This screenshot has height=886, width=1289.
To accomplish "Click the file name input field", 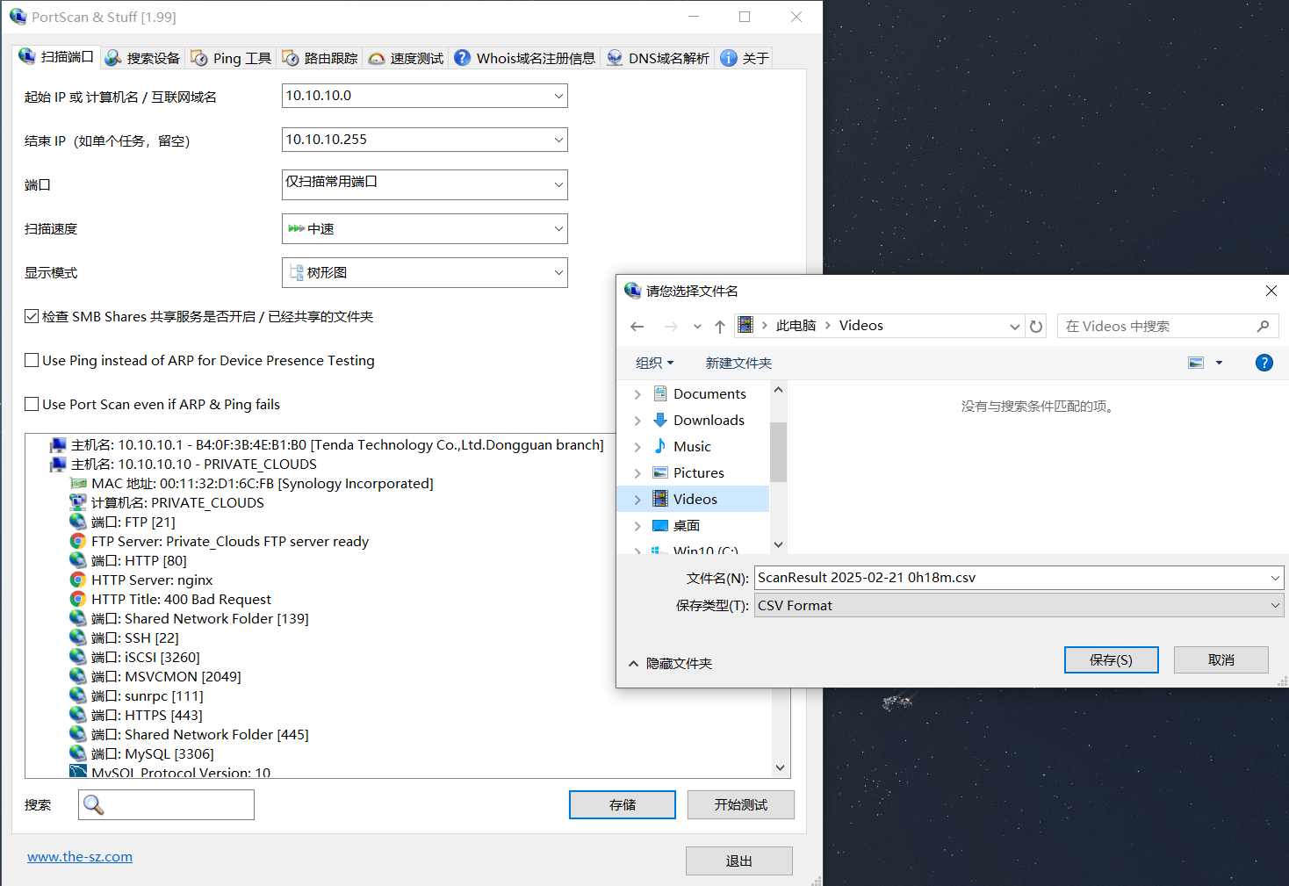I will coord(1010,578).
